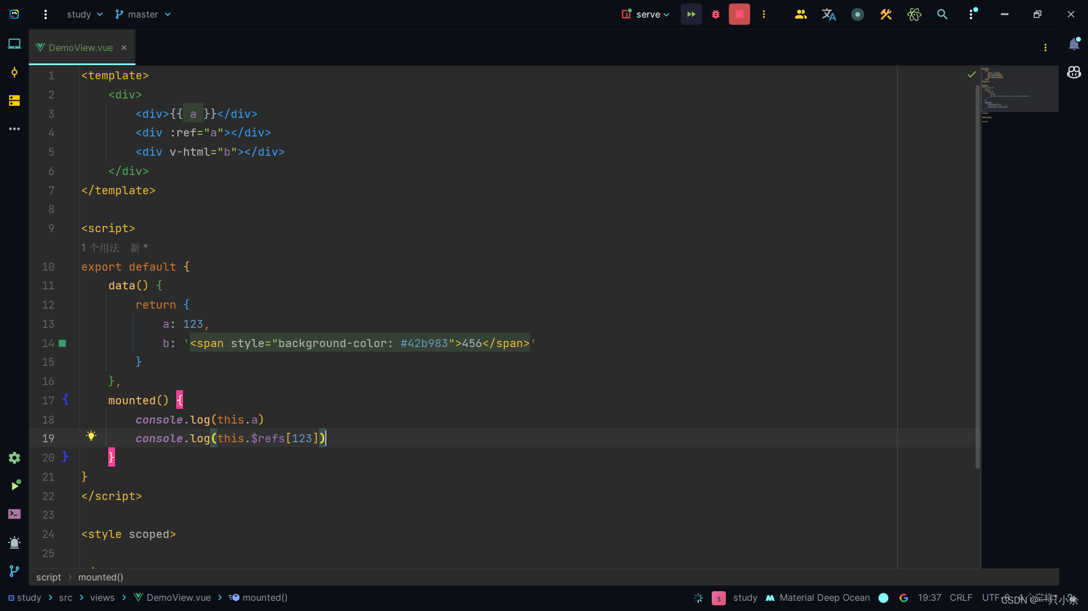Image resolution: width=1088 pixels, height=611 pixels.
Task: Start debugging with the bug icon
Action: tap(716, 14)
